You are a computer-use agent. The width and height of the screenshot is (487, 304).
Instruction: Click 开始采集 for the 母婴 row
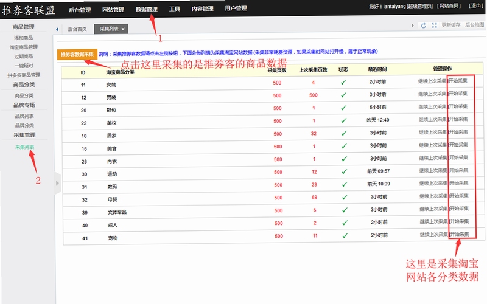(460, 196)
